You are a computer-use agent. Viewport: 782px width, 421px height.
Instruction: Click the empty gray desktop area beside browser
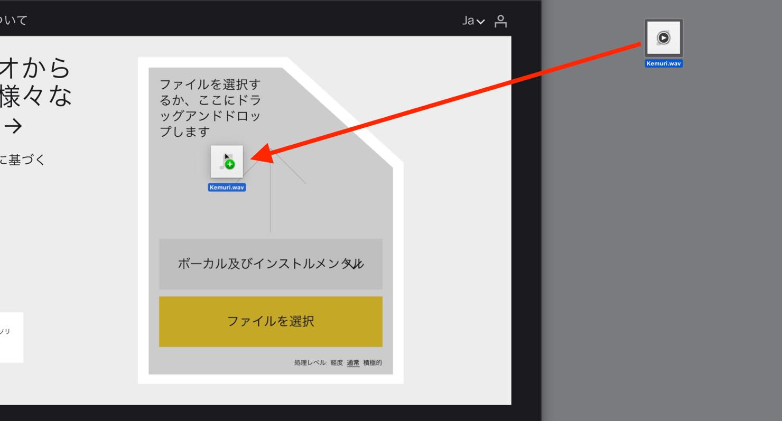660,238
